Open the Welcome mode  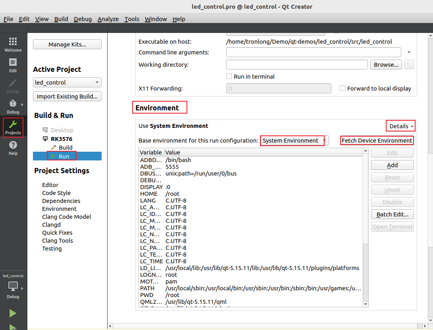[x=13, y=44]
